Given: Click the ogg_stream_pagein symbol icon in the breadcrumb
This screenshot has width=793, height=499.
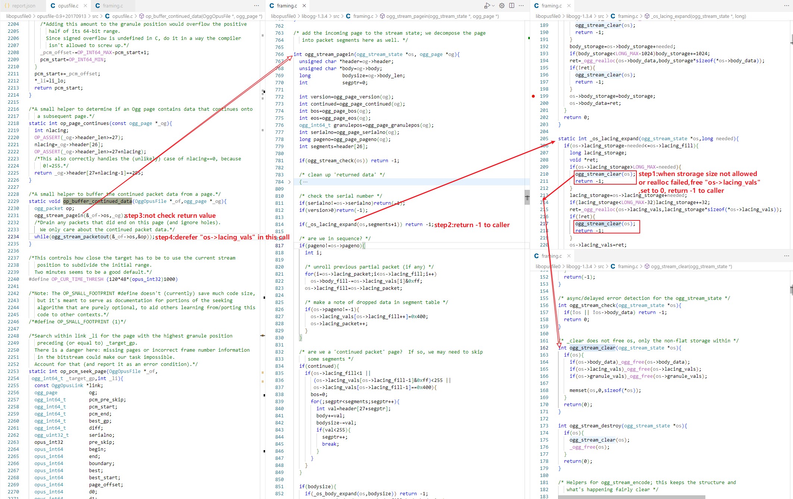Looking at the screenshot, I should pos(383,16).
